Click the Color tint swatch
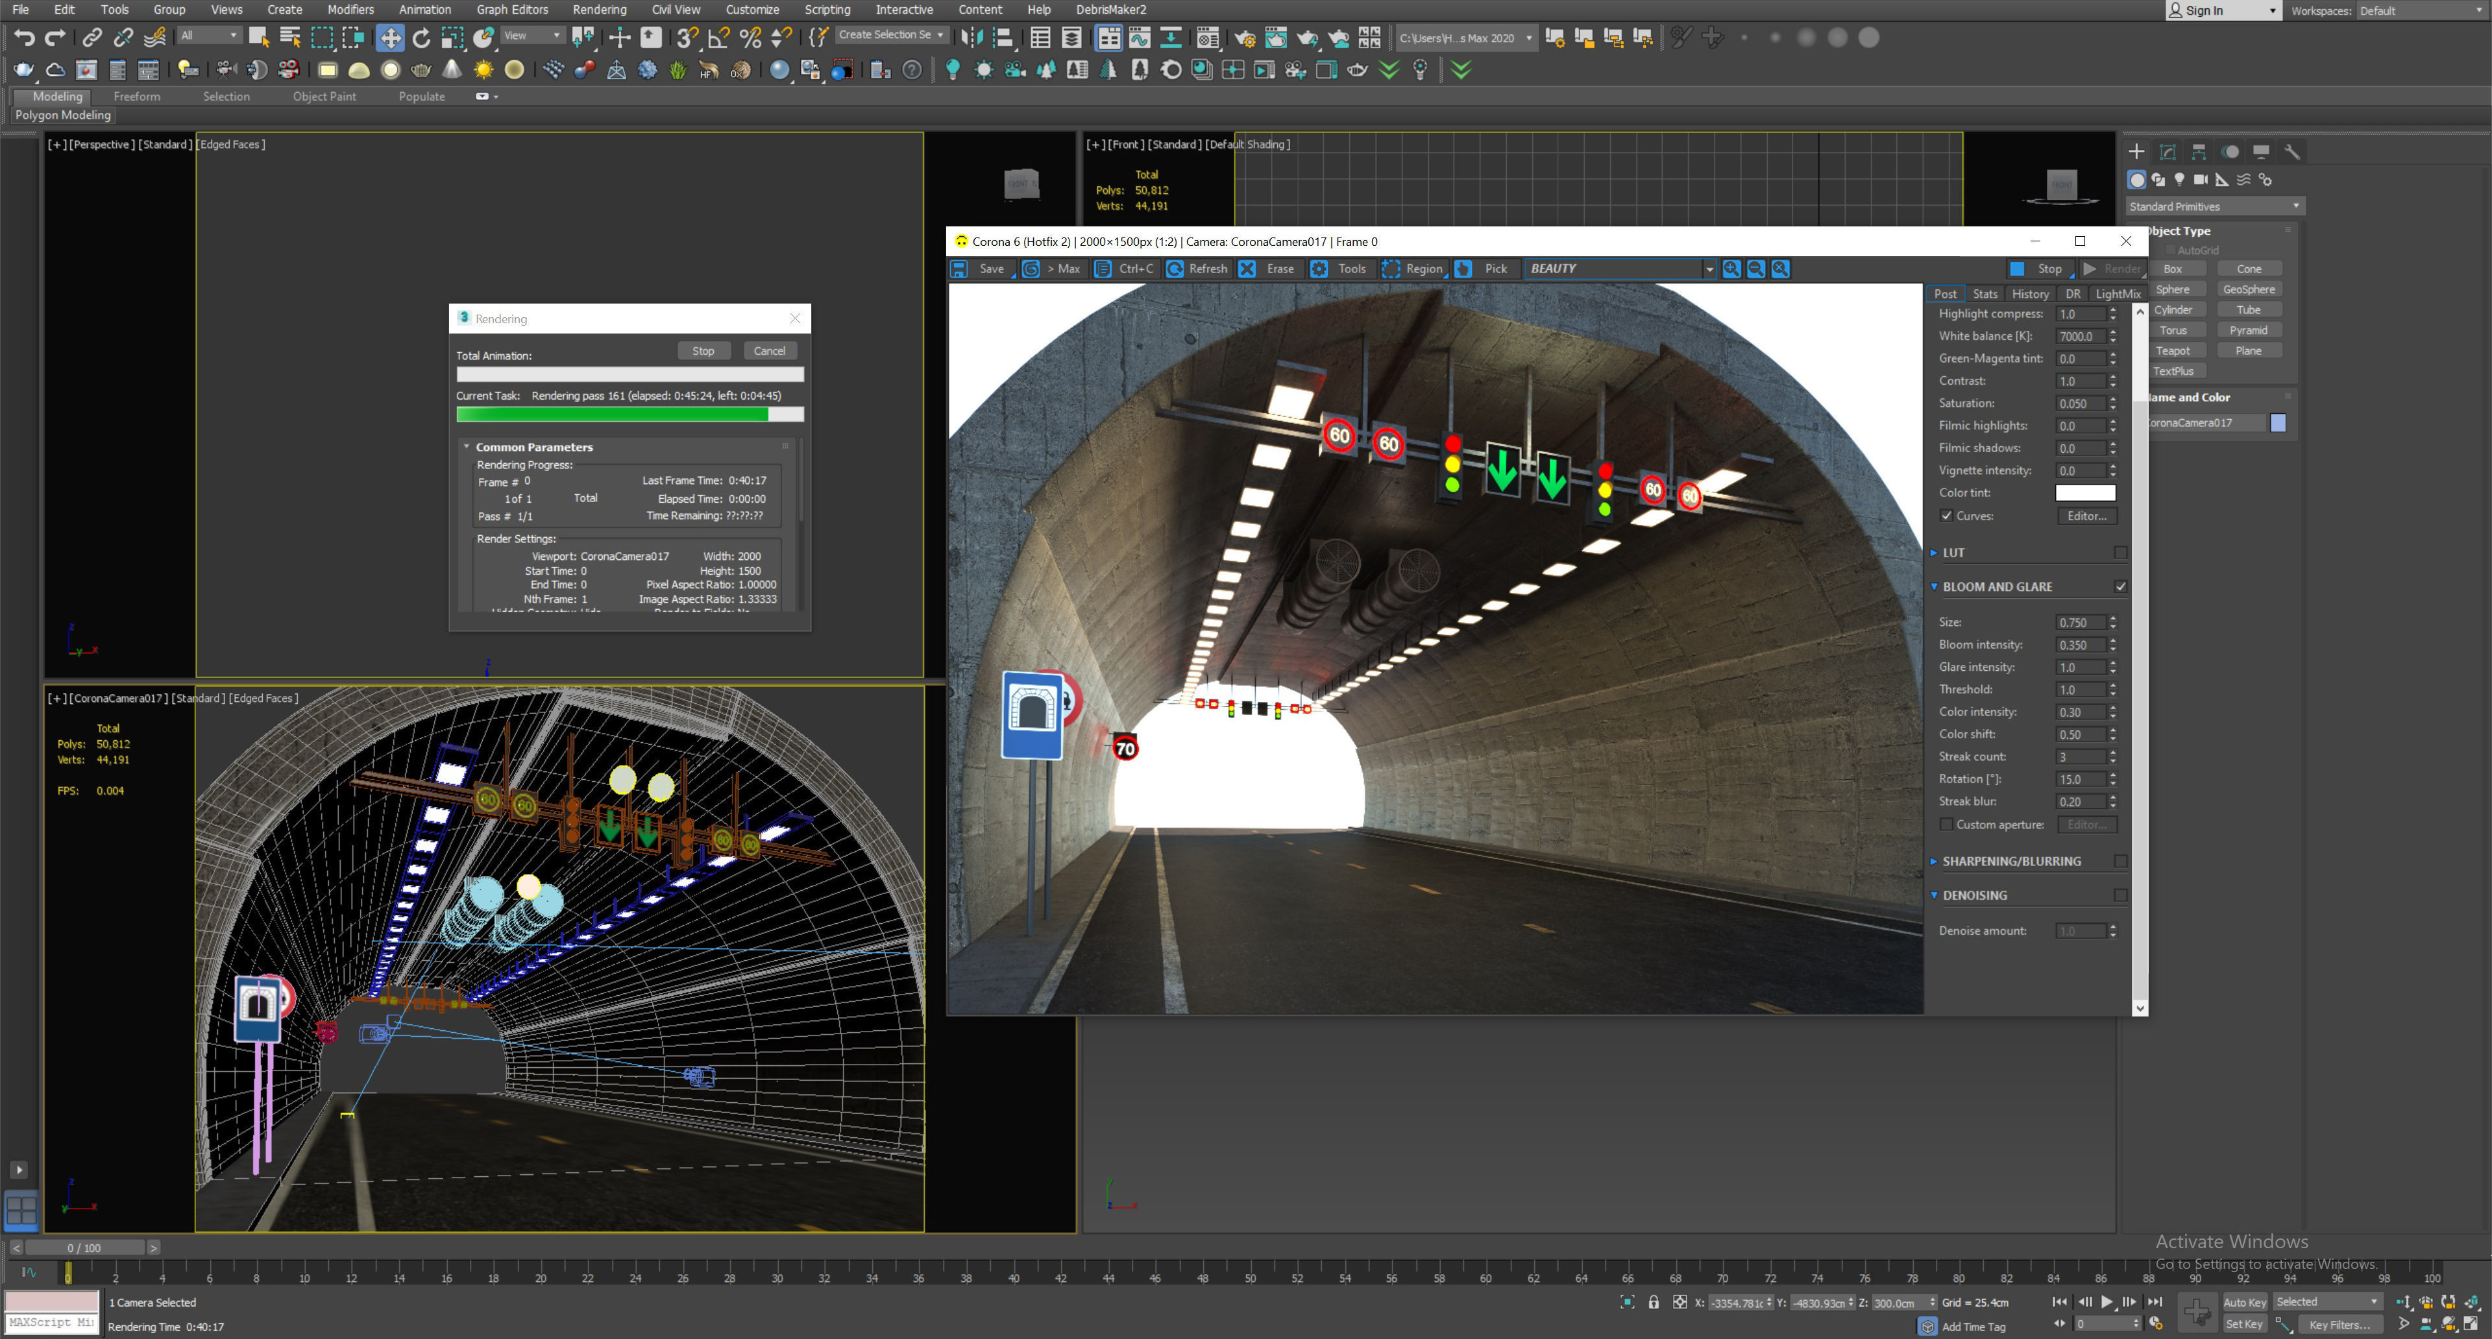Viewport: 2492px width, 1339px height. (2084, 493)
